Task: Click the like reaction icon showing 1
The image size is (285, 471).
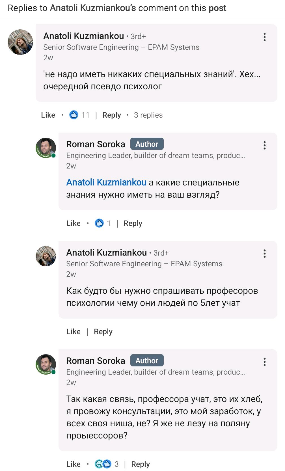Action: (x=99, y=223)
